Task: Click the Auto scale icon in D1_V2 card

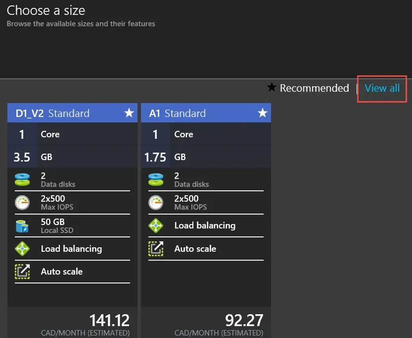Action: (23, 272)
